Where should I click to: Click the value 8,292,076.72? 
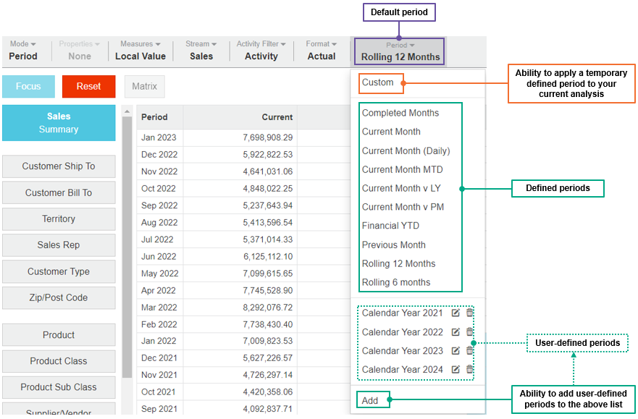pyautogui.click(x=268, y=308)
